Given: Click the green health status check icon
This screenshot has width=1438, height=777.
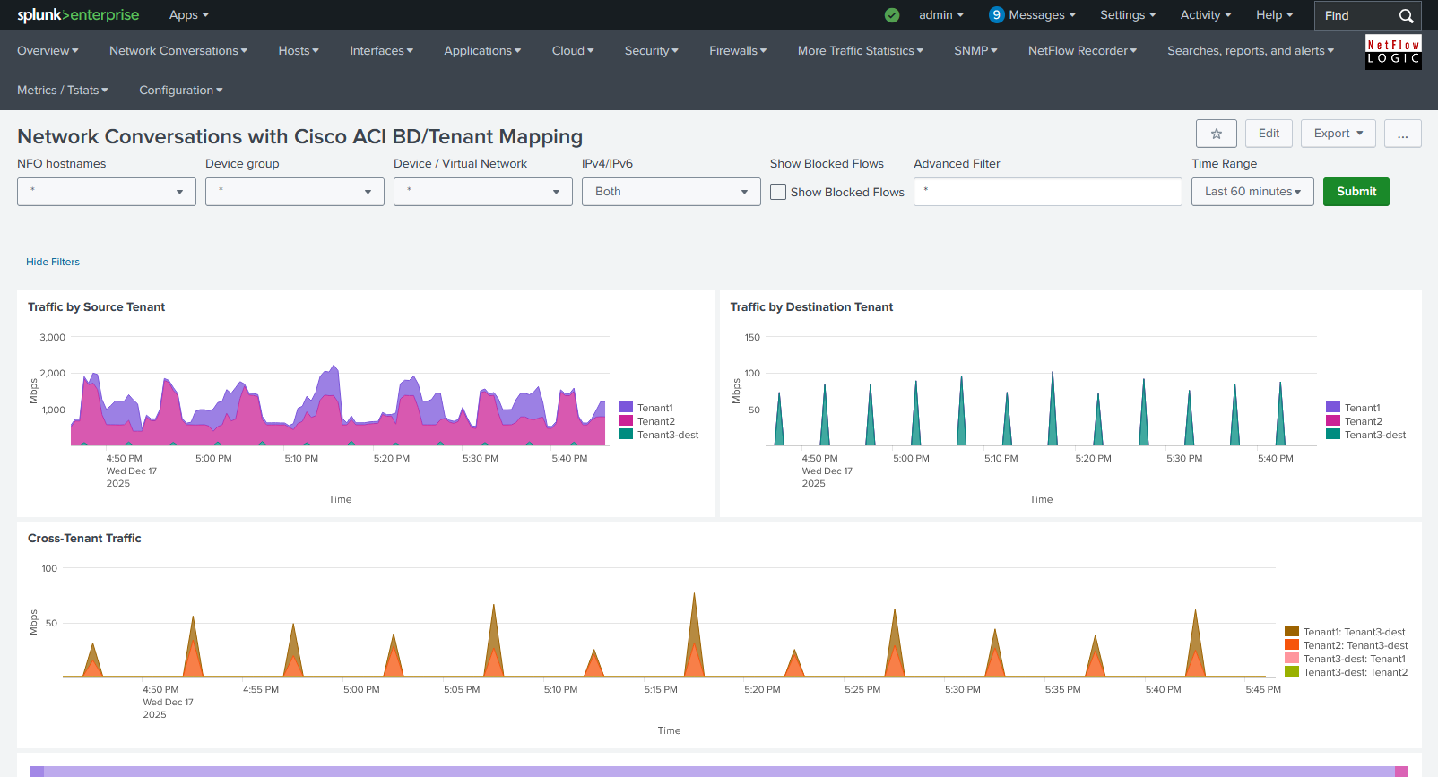Looking at the screenshot, I should click(892, 15).
